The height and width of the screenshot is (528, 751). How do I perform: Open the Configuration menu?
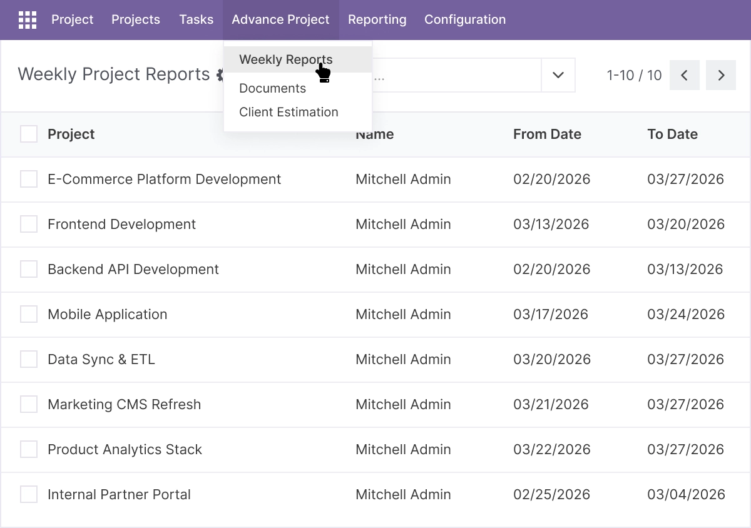465,20
